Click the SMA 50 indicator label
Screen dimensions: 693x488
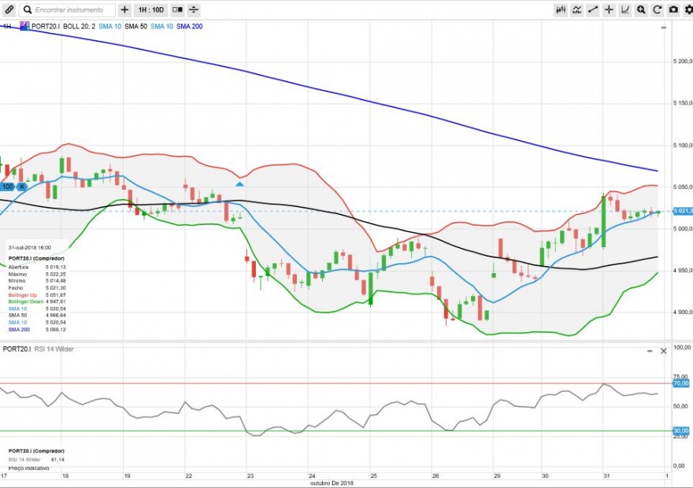[x=135, y=27]
